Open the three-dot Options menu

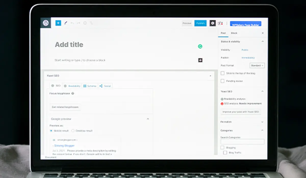pos(227,23)
